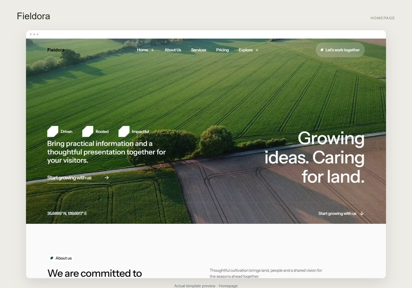Click the Thoughtful cultivation brings land paragraph
The height and width of the screenshot is (288, 412).
266,273
